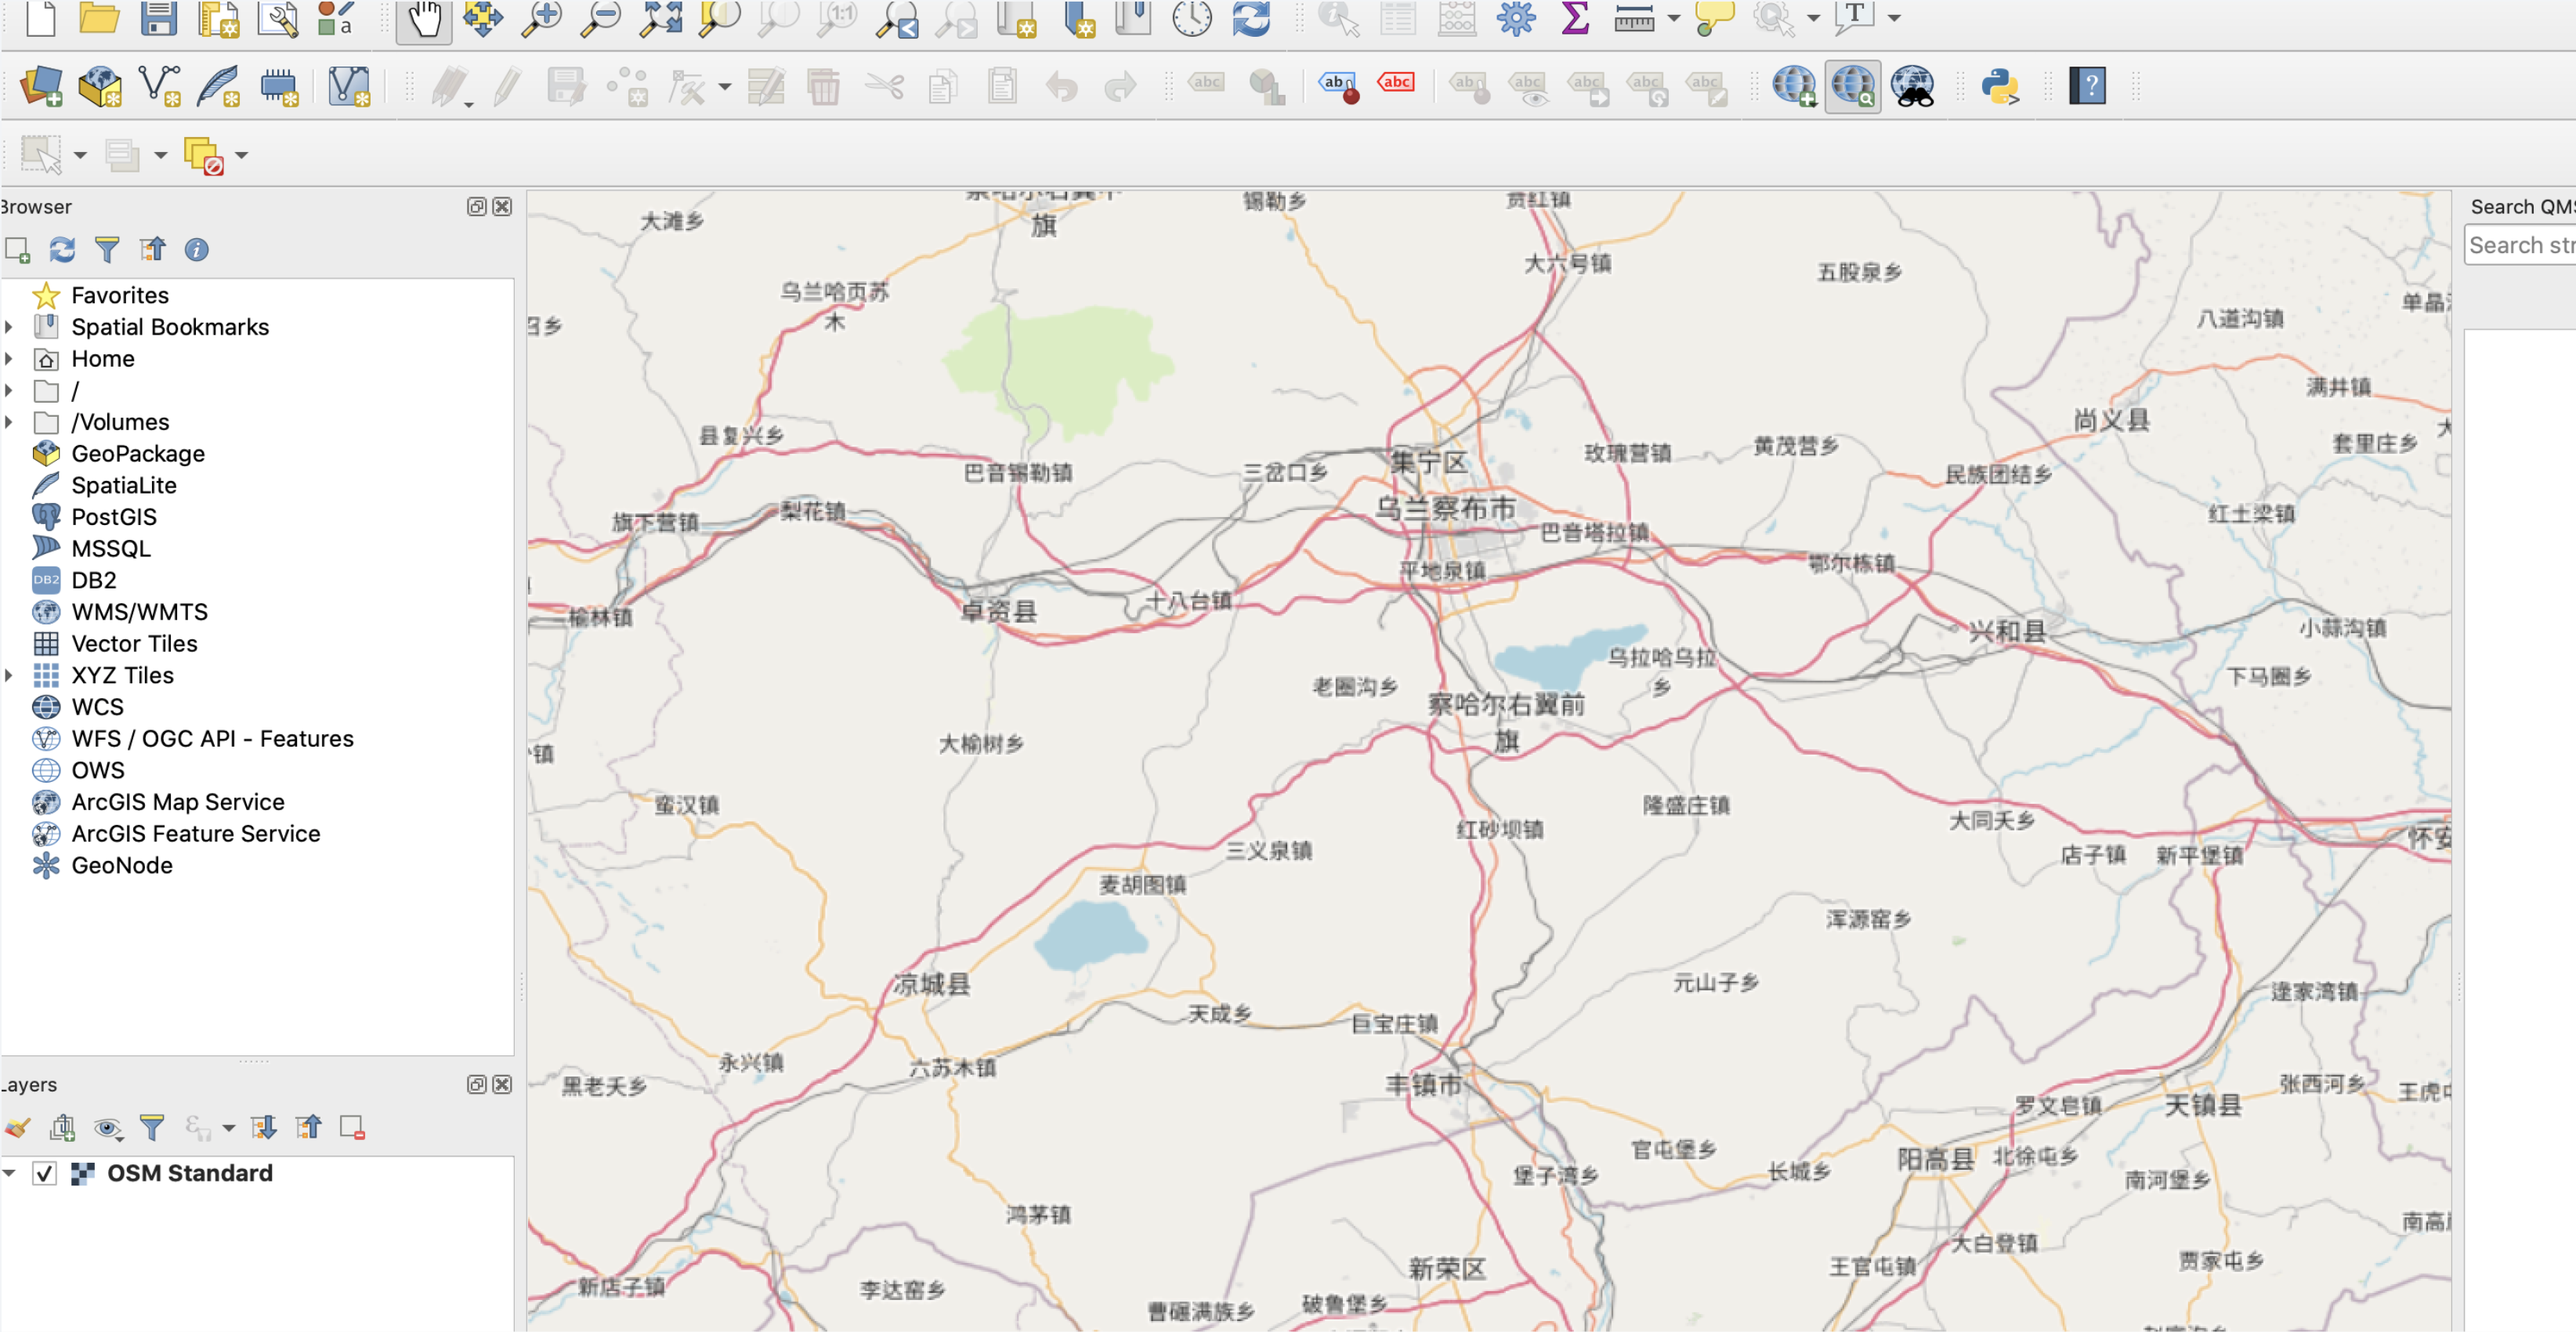Expand the GeoPackage tree item
The image size is (2576, 1332).
[x=12, y=454]
